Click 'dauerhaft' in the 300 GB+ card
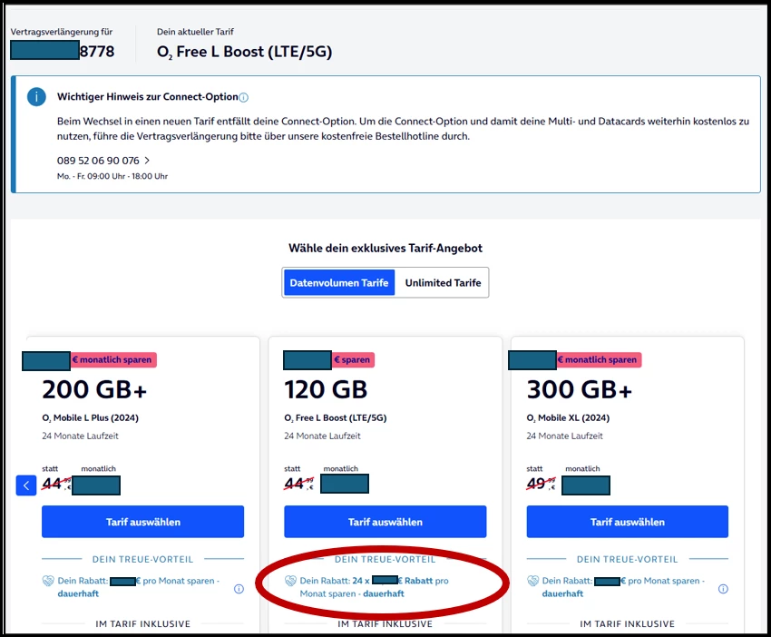This screenshot has width=771, height=637. pyautogui.click(x=562, y=593)
